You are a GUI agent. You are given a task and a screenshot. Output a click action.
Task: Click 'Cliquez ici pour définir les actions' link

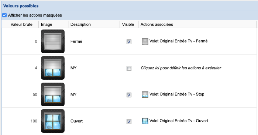coord(181,68)
